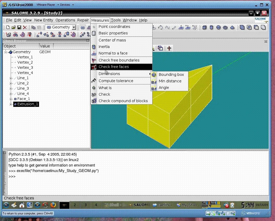Click the Box primitive icon
Screen dimensions: 275x221
(204, 27)
